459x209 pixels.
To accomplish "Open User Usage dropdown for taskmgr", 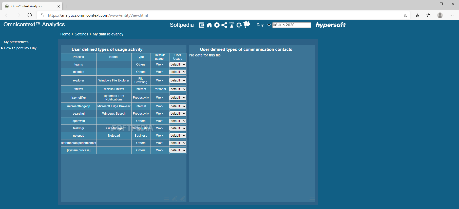I will click(x=178, y=128).
